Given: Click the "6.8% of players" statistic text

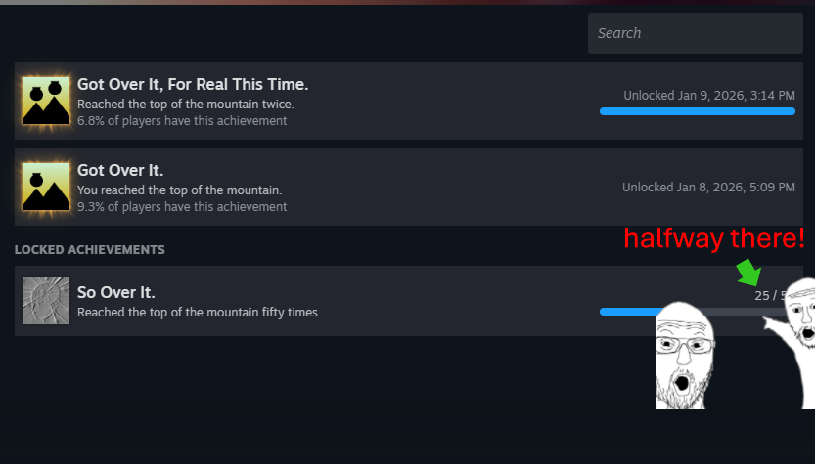Looking at the screenshot, I should click(182, 121).
